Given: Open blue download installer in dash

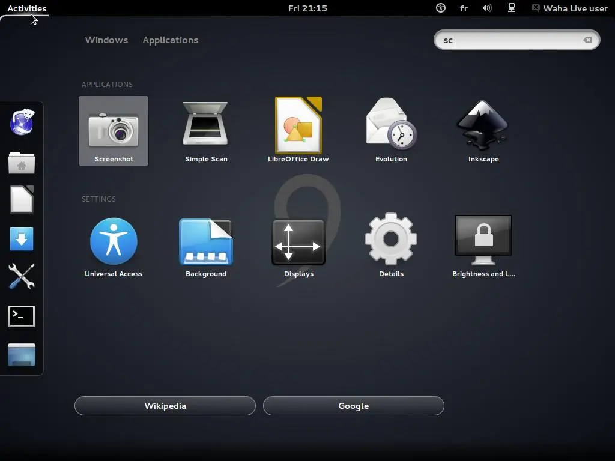Looking at the screenshot, I should (22, 239).
